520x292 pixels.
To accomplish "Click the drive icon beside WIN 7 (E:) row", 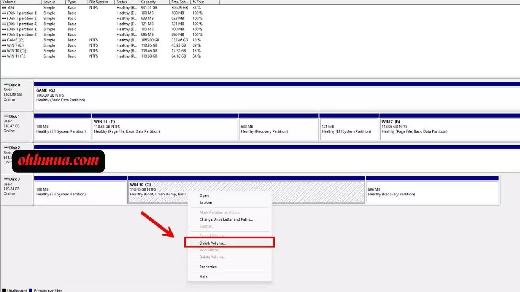I will click(x=4, y=45).
